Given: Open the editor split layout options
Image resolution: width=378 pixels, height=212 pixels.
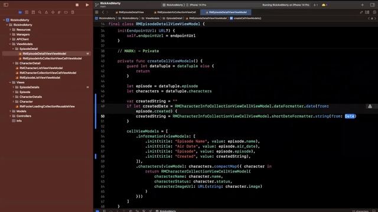Looking at the screenshot, I should click(x=367, y=12).
